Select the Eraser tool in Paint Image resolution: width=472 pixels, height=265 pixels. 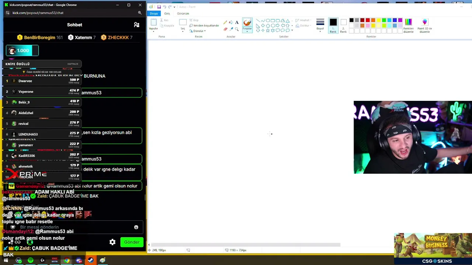tap(225, 29)
